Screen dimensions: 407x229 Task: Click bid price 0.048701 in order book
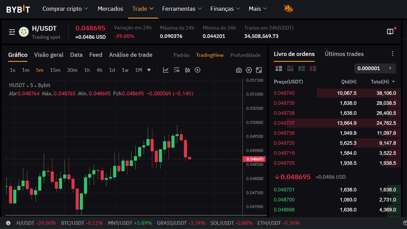(x=284, y=190)
